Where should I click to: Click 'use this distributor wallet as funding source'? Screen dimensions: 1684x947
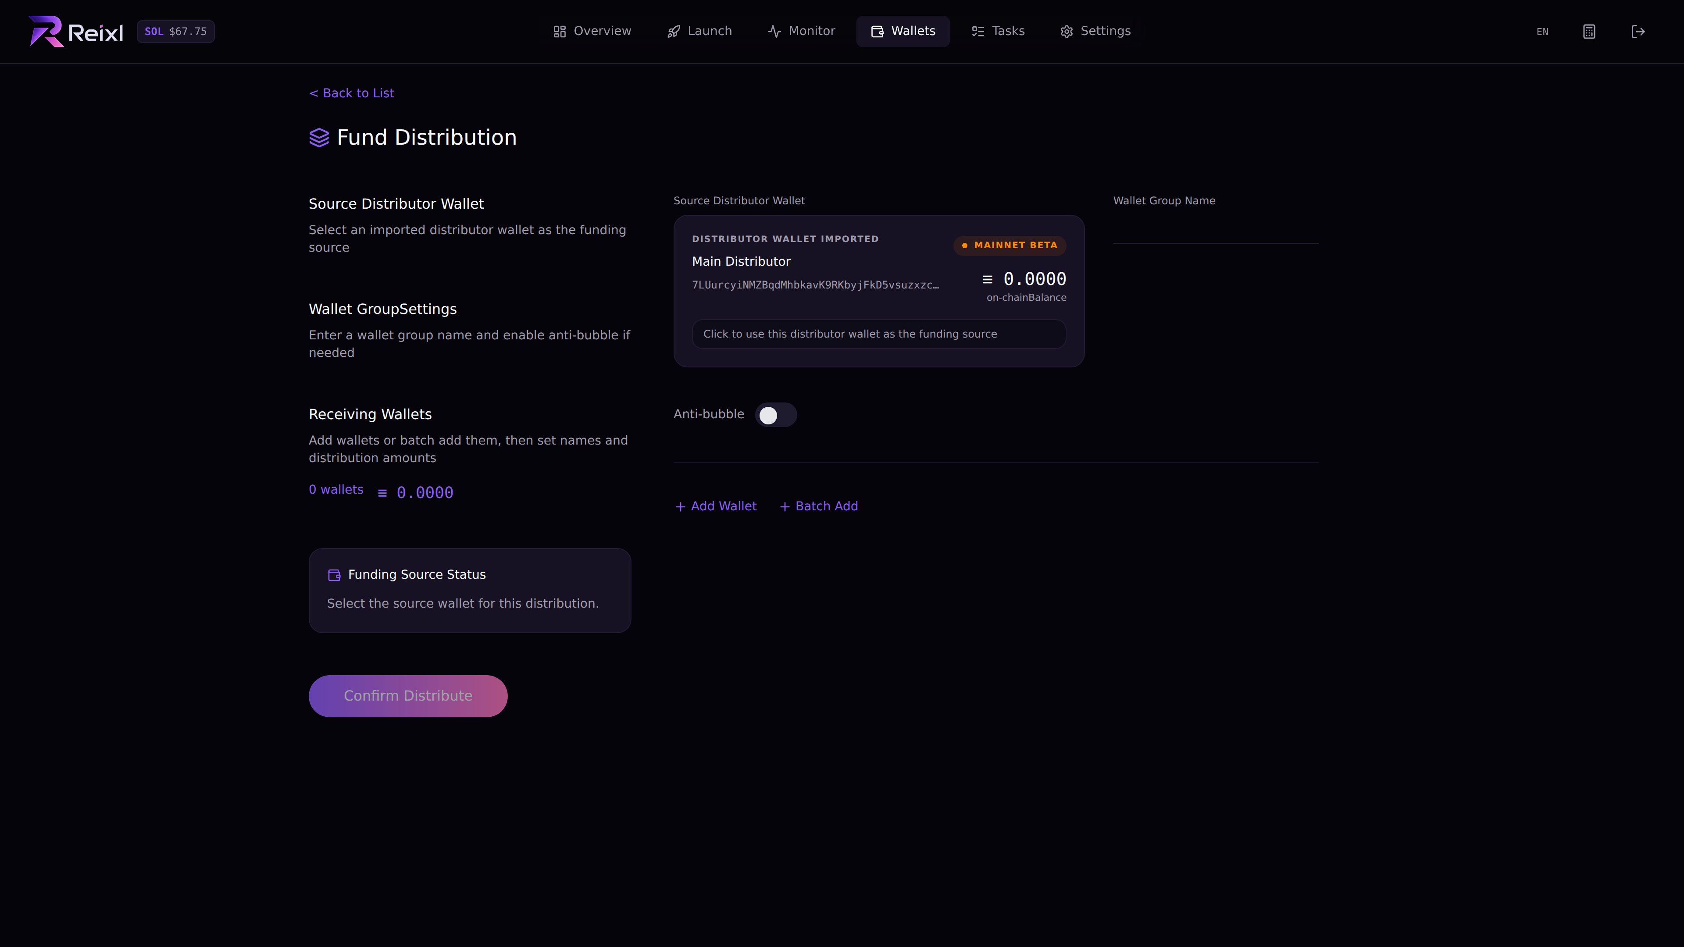point(878,334)
